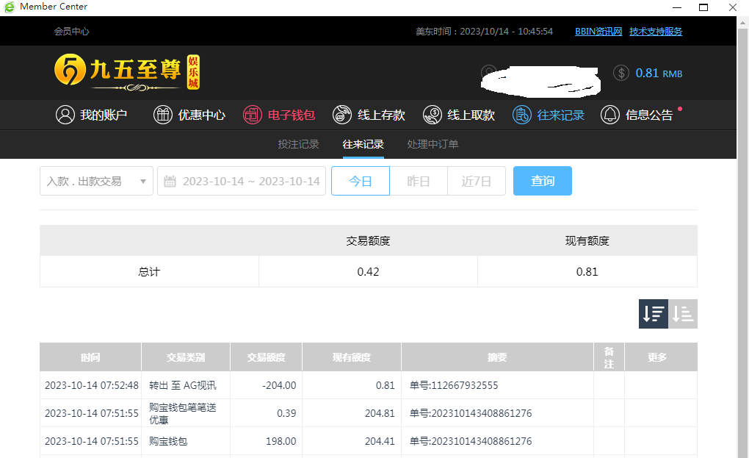
Task: Sort records in descending order
Action: click(x=654, y=314)
